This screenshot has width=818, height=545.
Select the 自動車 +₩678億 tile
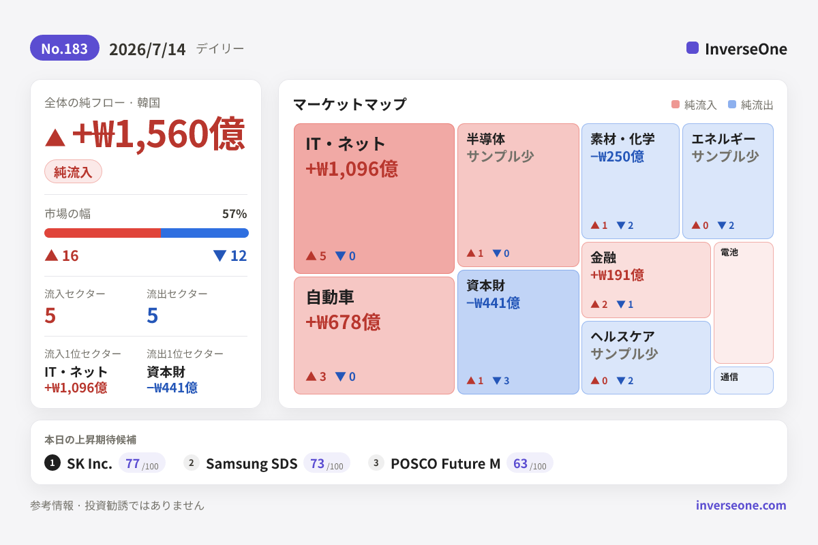pyautogui.click(x=374, y=335)
